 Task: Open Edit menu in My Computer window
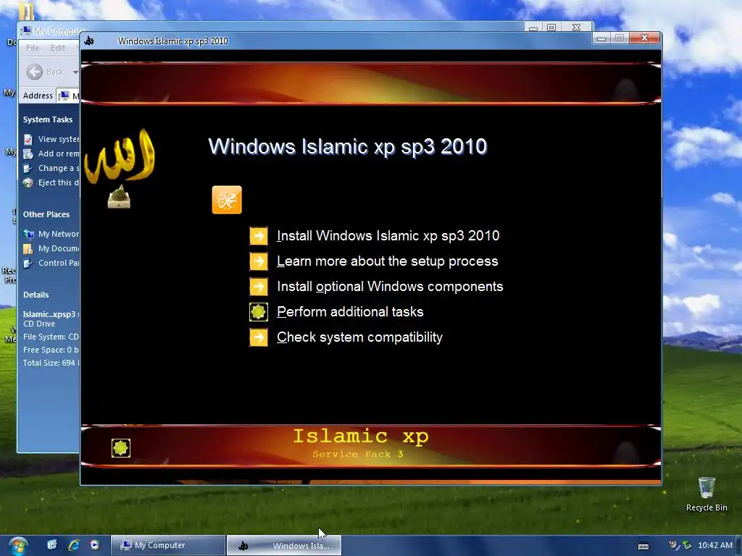pos(58,48)
